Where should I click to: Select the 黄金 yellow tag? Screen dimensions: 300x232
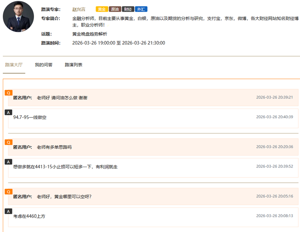(102, 9)
